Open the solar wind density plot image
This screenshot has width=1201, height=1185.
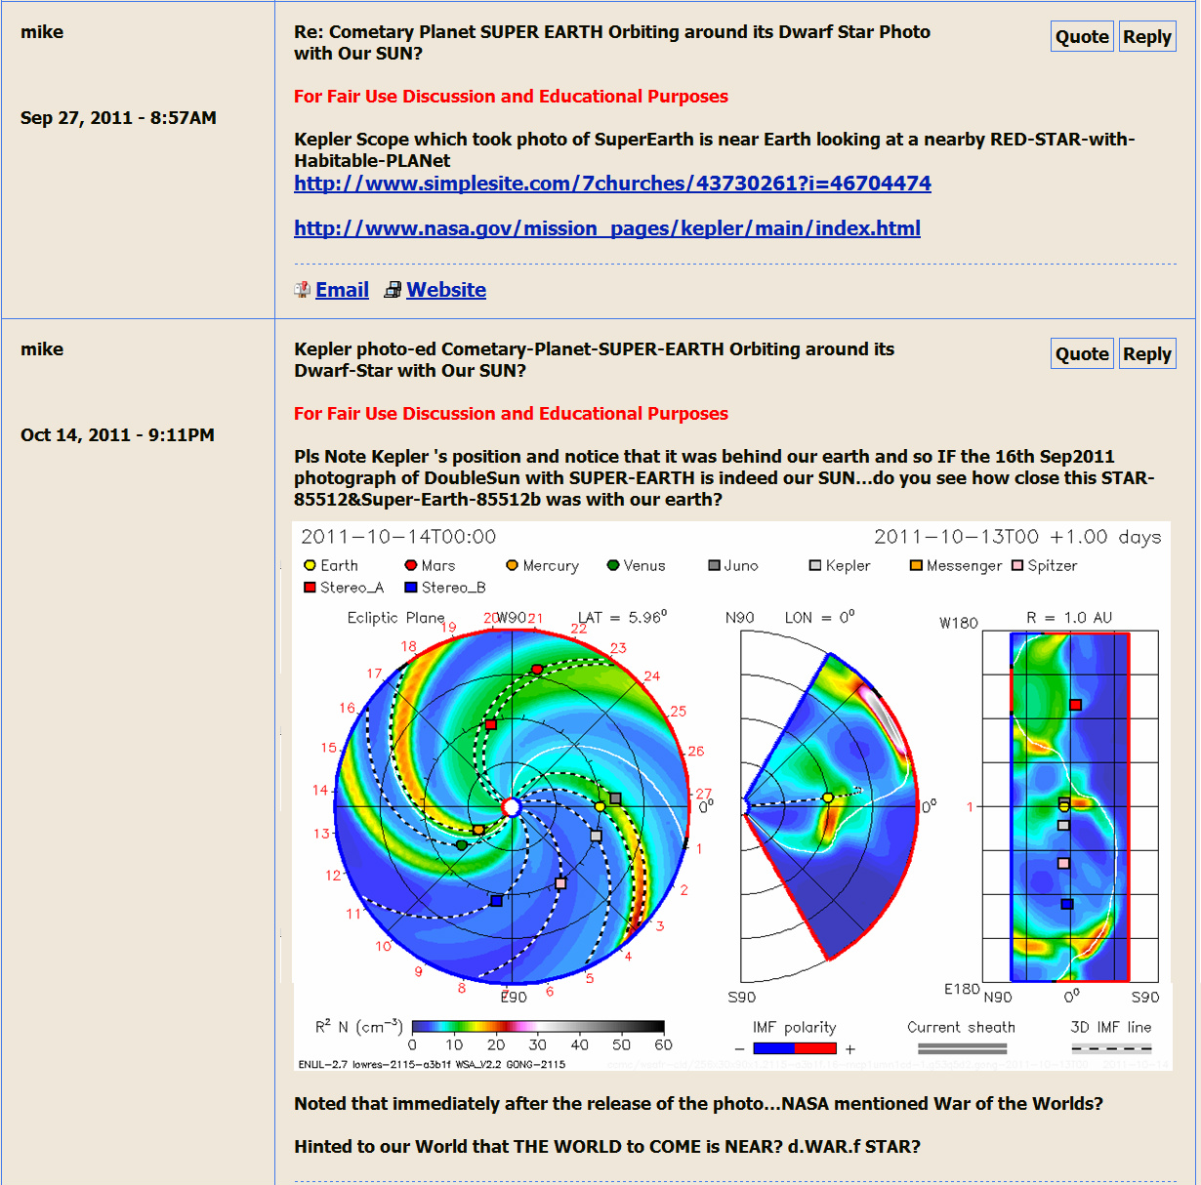[x=731, y=797]
